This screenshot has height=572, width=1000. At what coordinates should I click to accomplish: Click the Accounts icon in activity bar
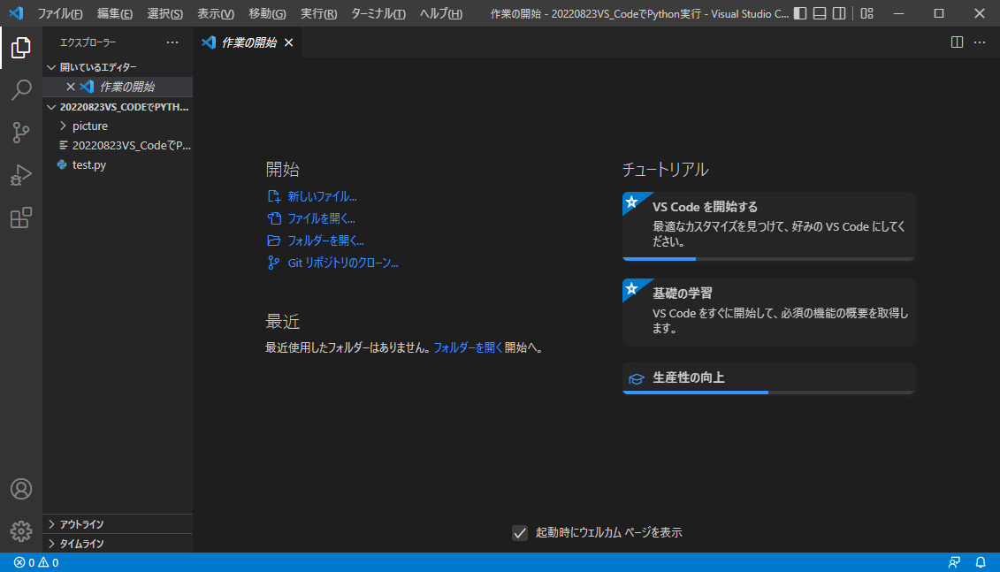pos(21,489)
